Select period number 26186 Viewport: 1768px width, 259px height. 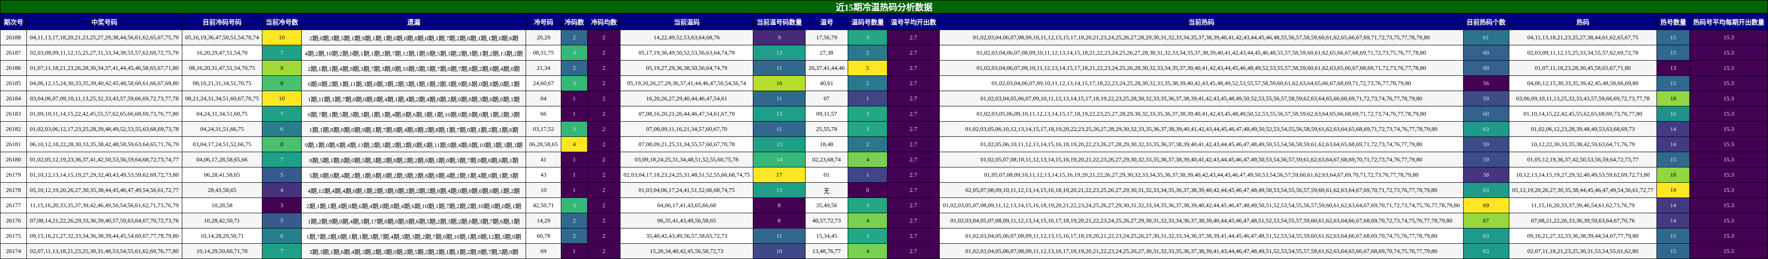tap(13, 68)
